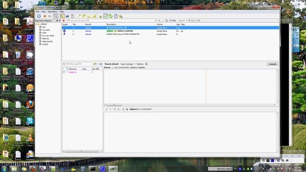Open the Search task magnifier icon

pyautogui.click(x=120, y=16)
